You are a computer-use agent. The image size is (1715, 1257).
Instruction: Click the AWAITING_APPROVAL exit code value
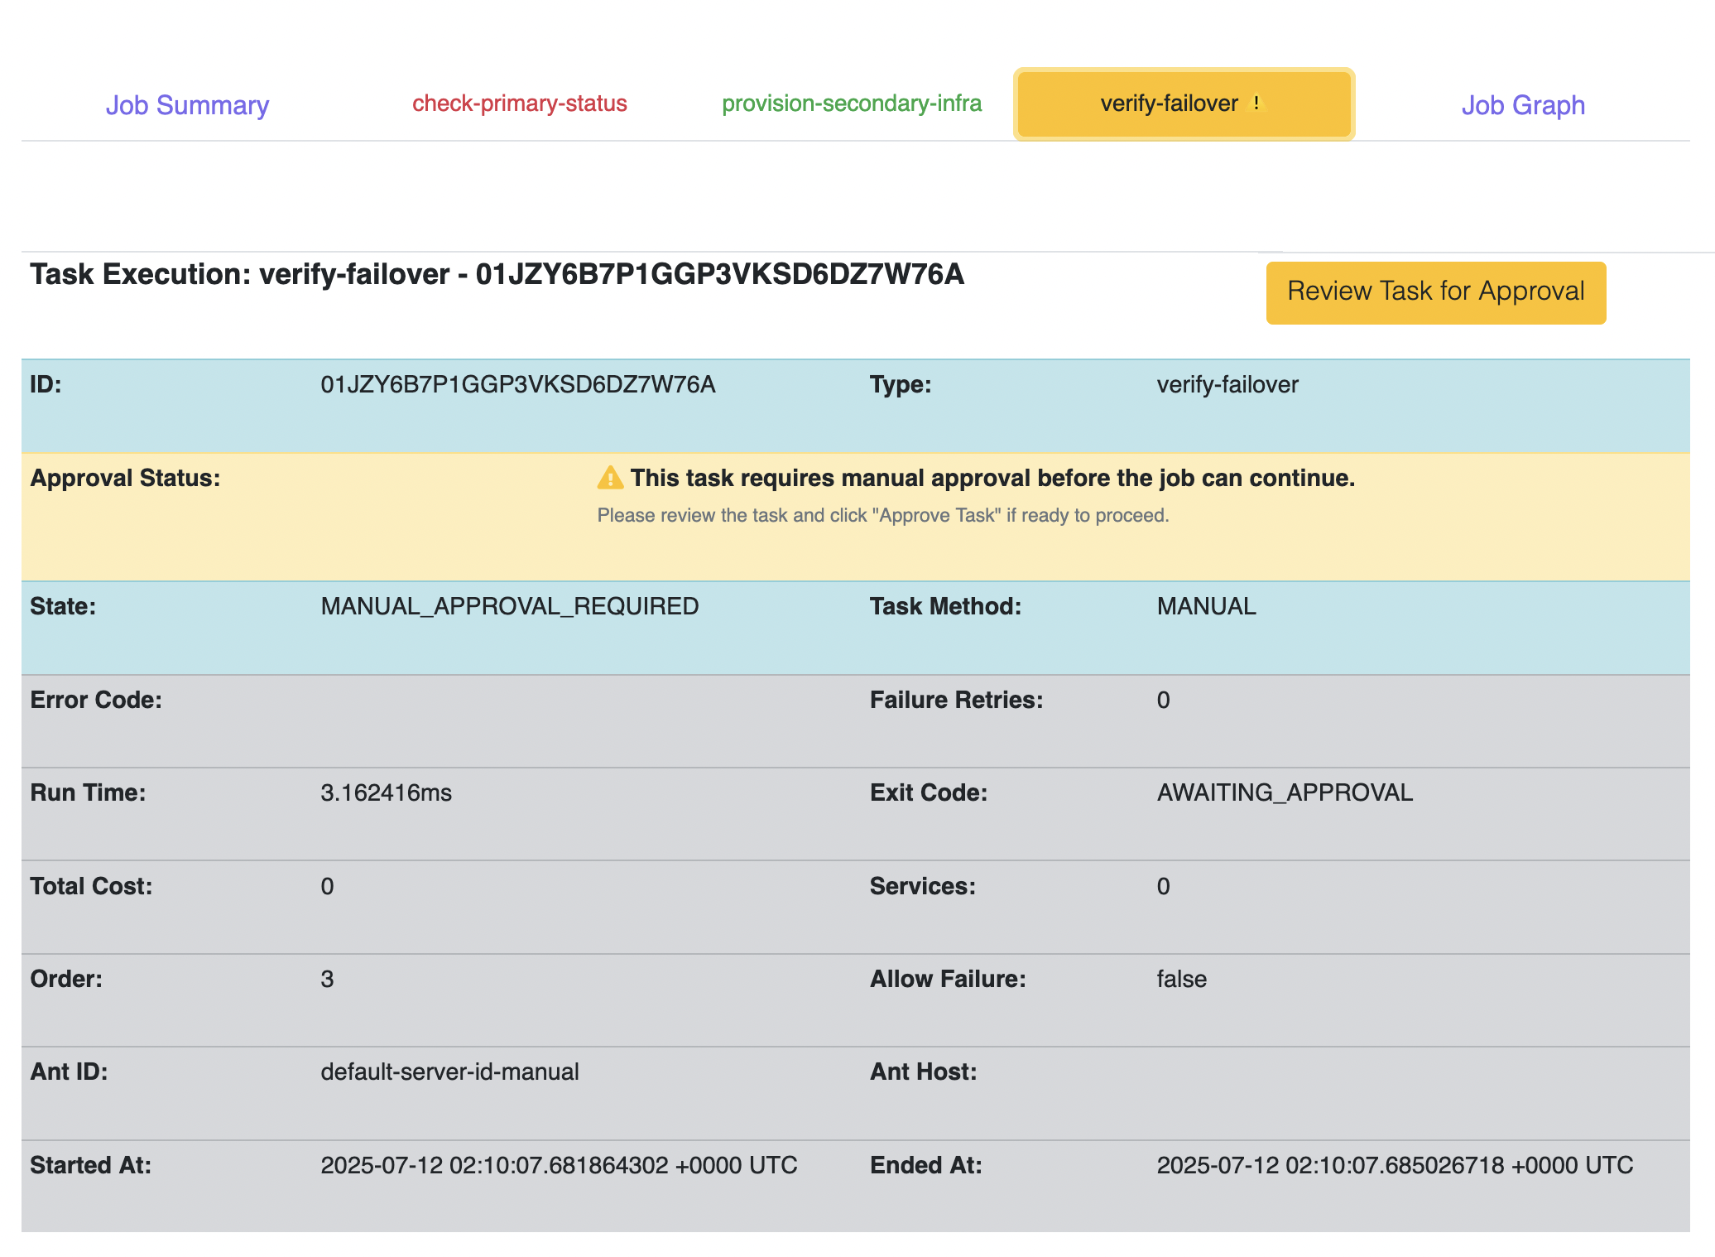1284,793
